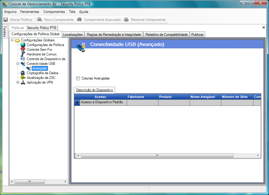Select the Security Policy PTB tab

pos(42,28)
